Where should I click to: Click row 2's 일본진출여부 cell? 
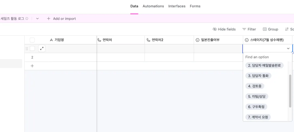[x=218, y=57]
